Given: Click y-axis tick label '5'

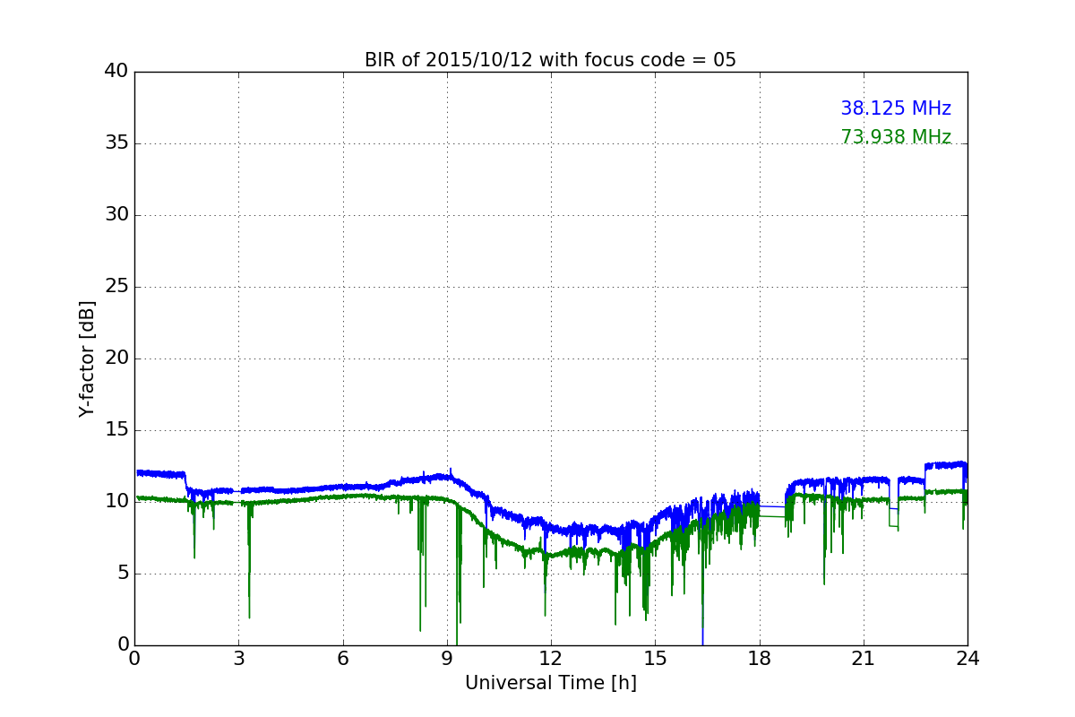Looking at the screenshot, I should click(123, 574).
